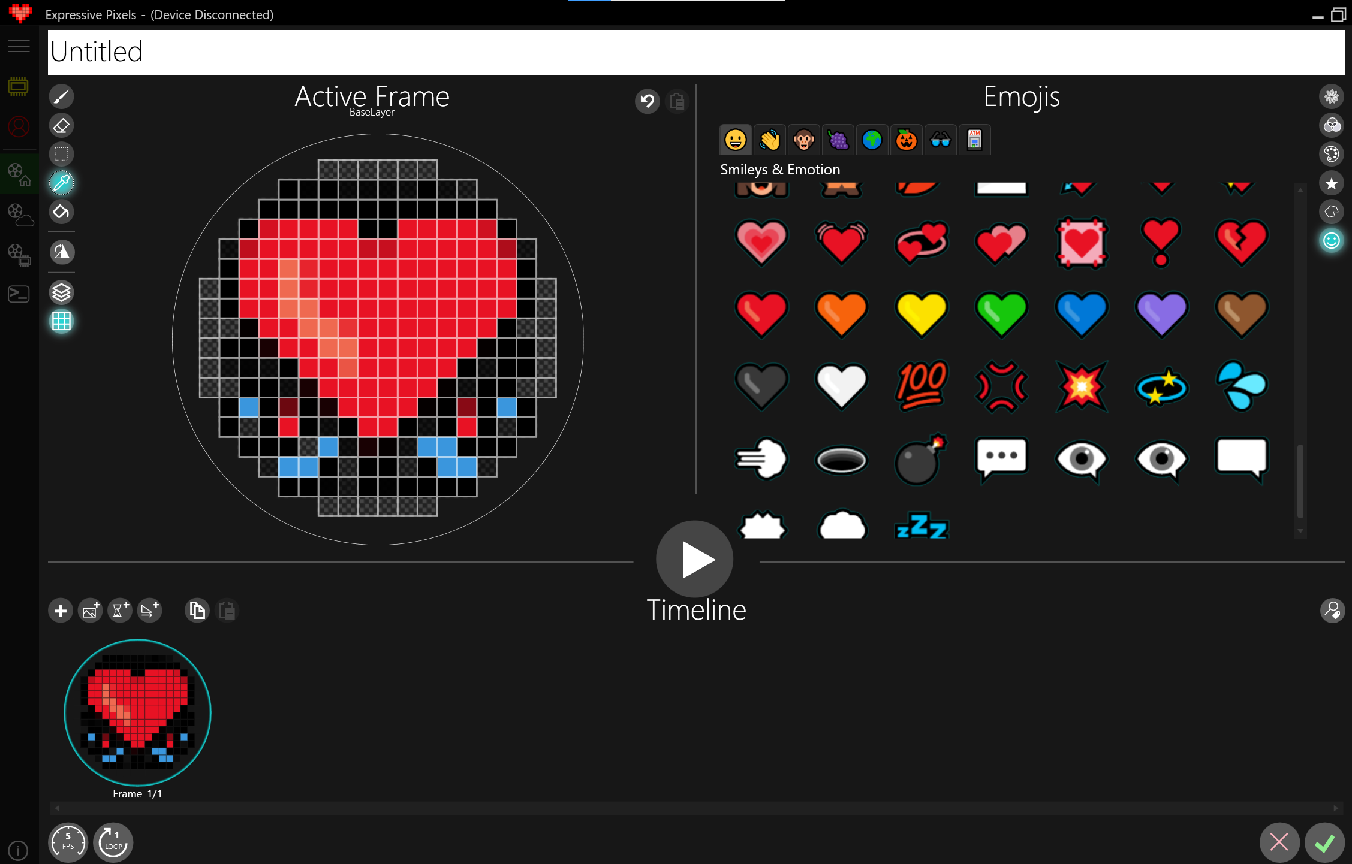Select the Eraser tool
This screenshot has height=864, width=1352.
(x=61, y=125)
